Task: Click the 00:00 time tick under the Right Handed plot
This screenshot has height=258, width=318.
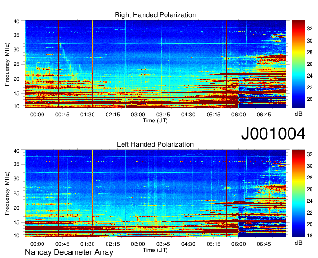Action: [x=37, y=115]
